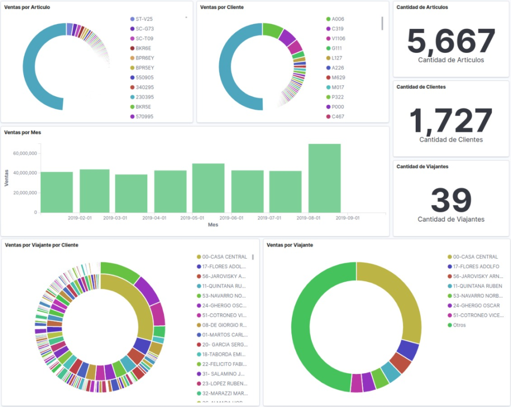Viewport: 511px width, 407px height.
Task: Click the A006 client legend color dot
Action: pyautogui.click(x=328, y=19)
